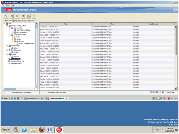Select TSMTEST\administrators in the tree
Image resolution: width=179 pixels, height=134 pixels.
[x=27, y=43]
